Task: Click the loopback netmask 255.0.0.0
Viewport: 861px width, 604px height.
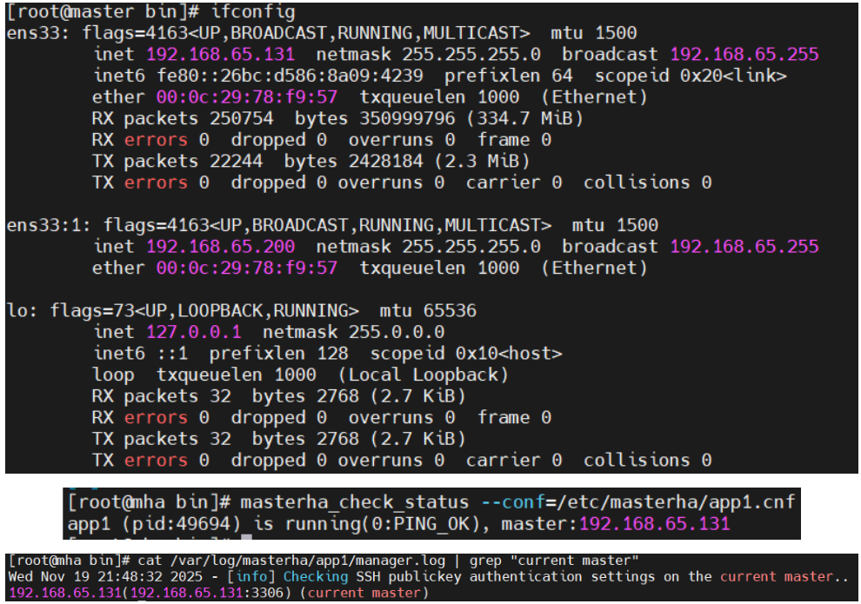Action: point(397,333)
